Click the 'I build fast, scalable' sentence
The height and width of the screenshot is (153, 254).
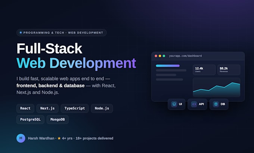[63, 79]
